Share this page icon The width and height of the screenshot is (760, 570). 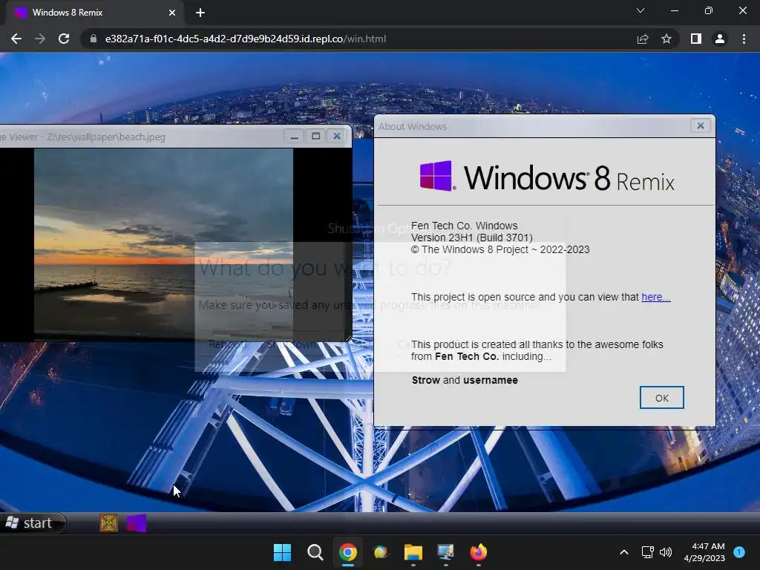click(x=643, y=39)
